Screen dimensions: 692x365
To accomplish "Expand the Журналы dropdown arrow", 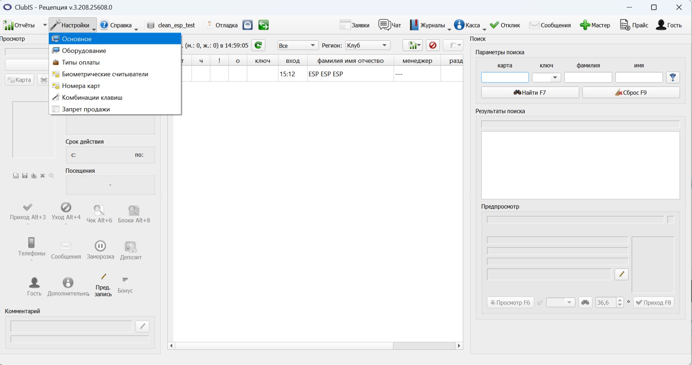I will coord(449,29).
